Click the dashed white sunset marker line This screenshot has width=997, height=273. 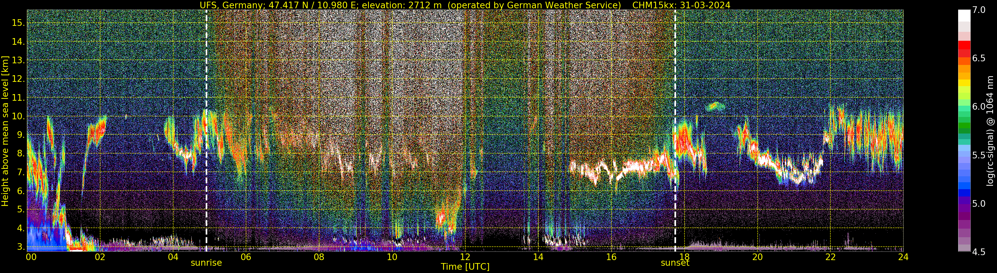click(675, 131)
